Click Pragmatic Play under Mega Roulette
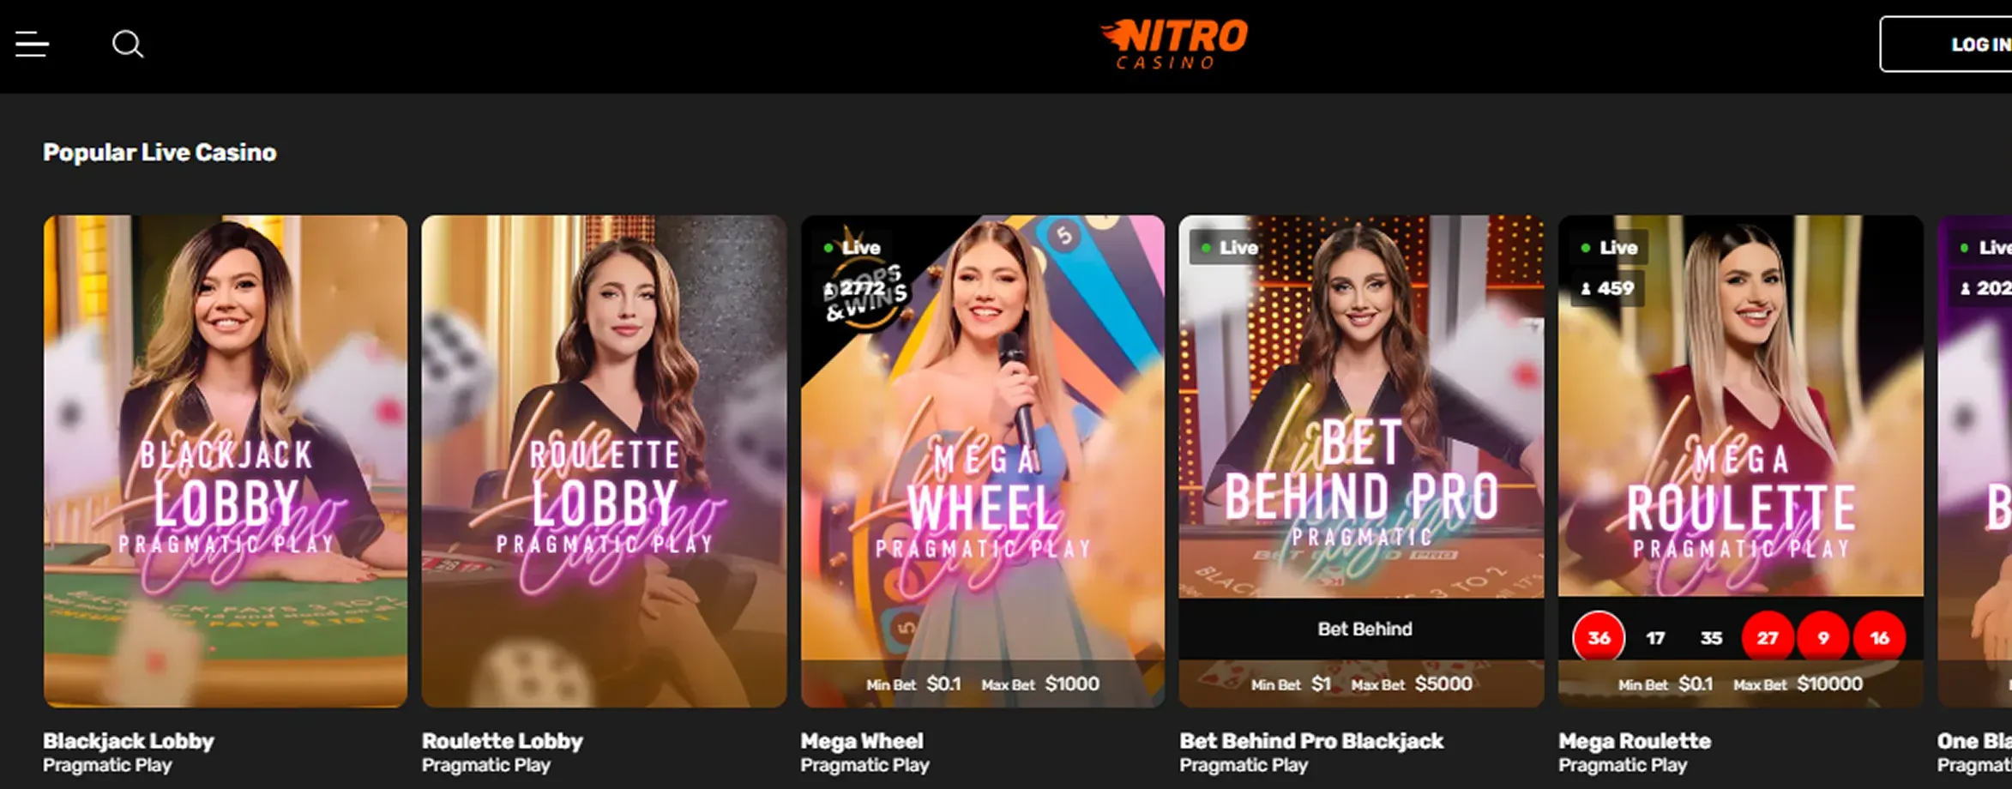 click(x=1623, y=765)
